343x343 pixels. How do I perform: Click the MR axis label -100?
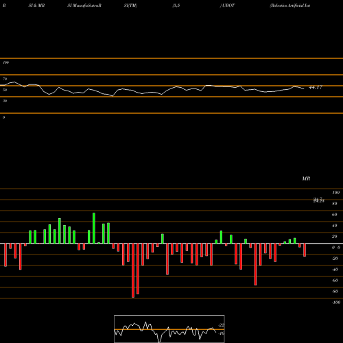pos(336,303)
